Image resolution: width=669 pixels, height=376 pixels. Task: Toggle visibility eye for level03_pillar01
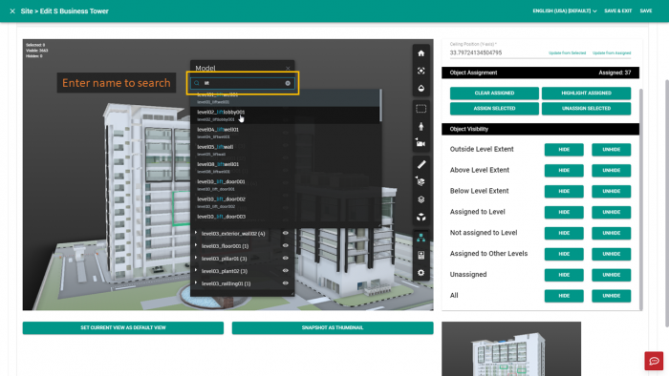pyautogui.click(x=286, y=258)
